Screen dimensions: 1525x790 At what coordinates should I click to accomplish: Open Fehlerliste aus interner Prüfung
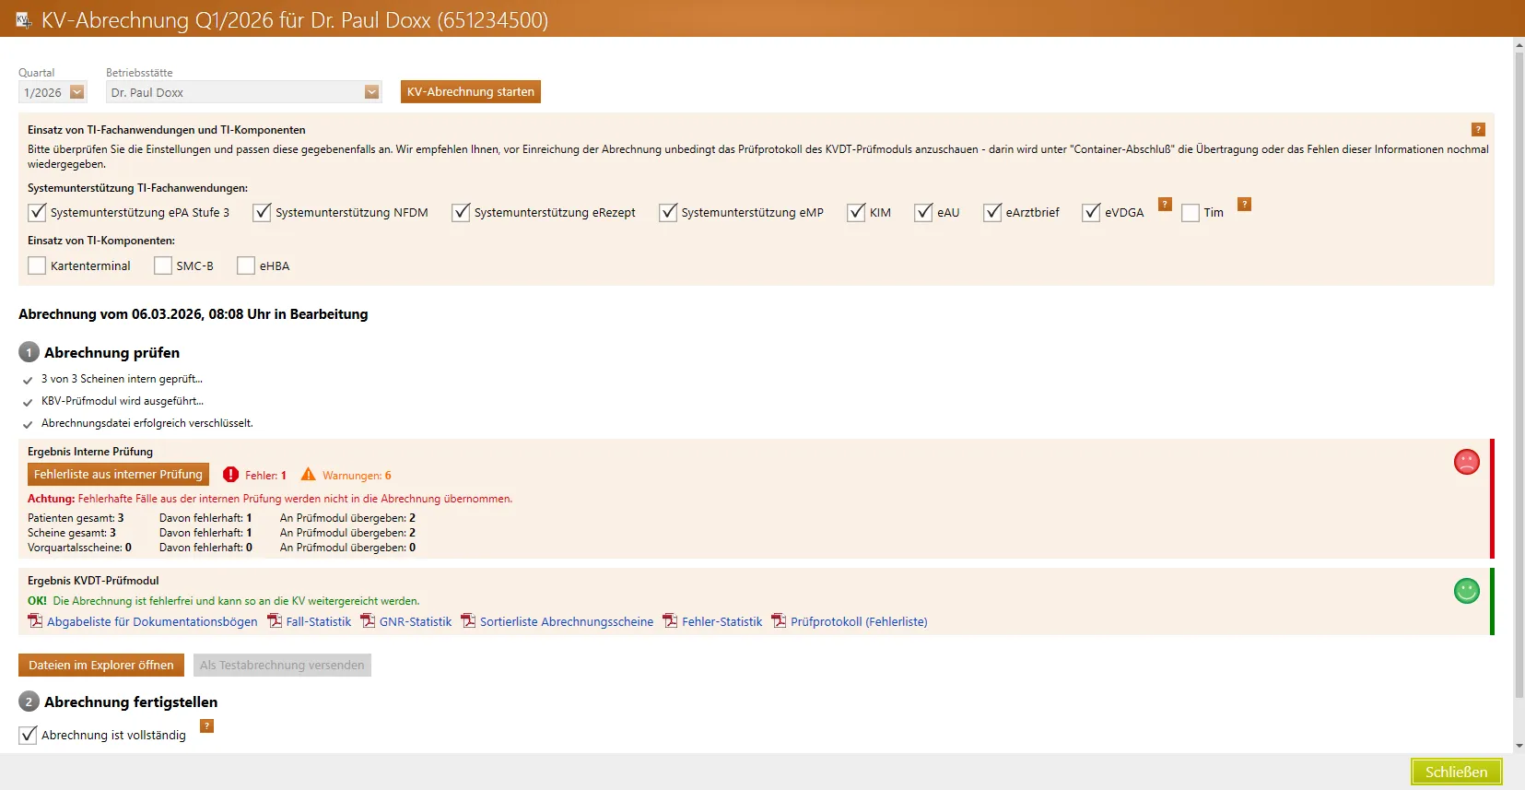[118, 475]
